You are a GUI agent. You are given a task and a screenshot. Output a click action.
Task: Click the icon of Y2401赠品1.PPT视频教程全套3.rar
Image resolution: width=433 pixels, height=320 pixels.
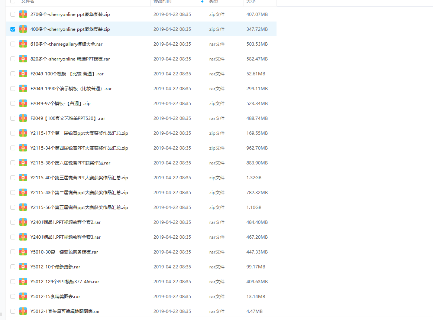(x=23, y=237)
